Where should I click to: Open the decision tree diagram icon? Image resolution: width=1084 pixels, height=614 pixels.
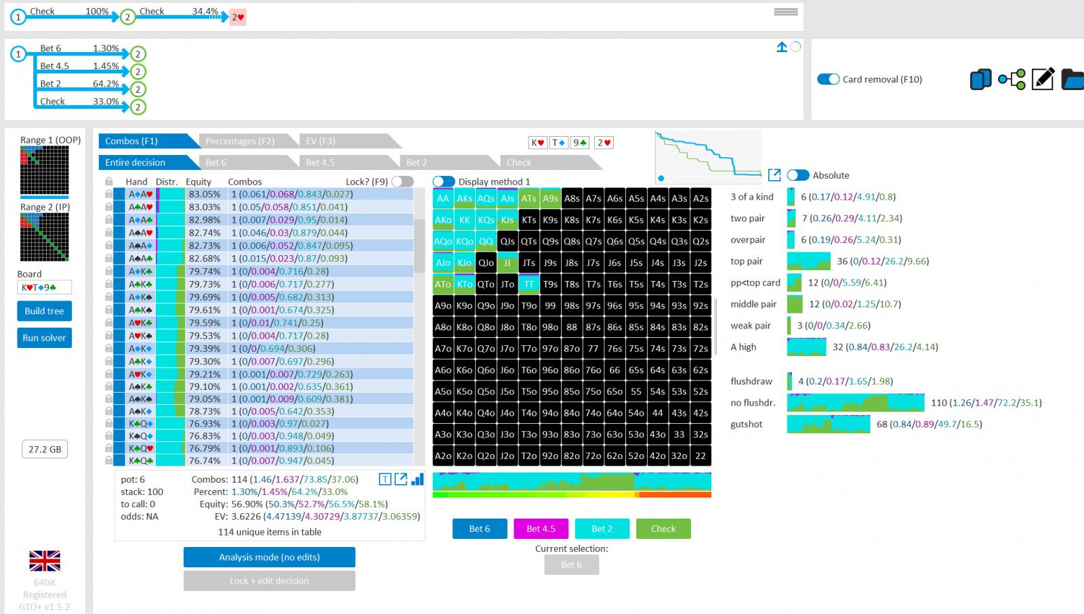click(1012, 80)
